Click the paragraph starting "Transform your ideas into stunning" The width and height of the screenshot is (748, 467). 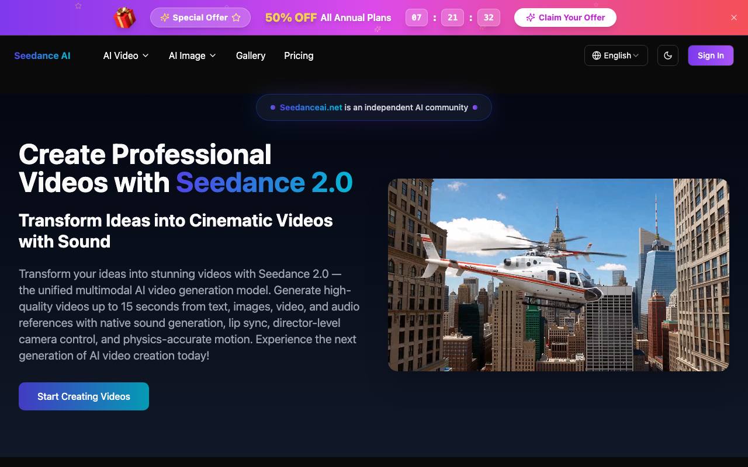(189, 315)
